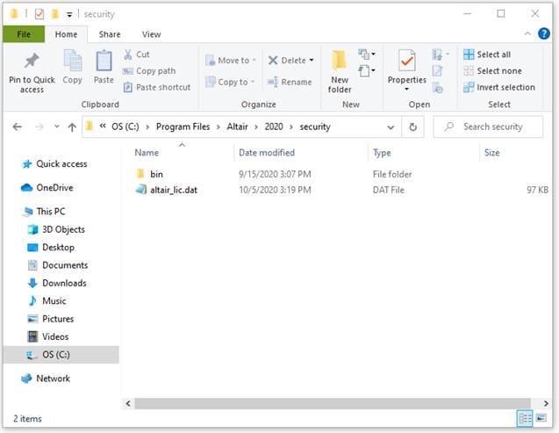Click OS (C:) in address bar
The height and width of the screenshot is (433, 559).
coord(125,126)
